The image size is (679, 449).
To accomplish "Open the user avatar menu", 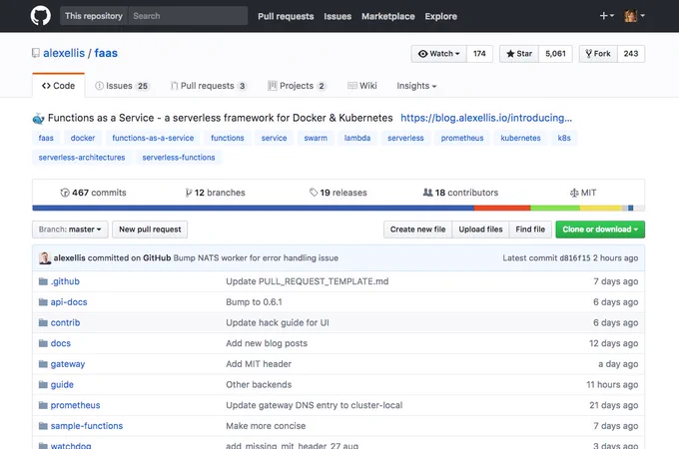I will (634, 16).
